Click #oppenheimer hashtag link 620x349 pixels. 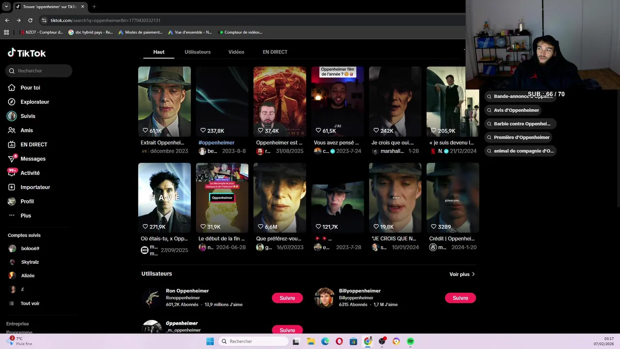point(217,143)
